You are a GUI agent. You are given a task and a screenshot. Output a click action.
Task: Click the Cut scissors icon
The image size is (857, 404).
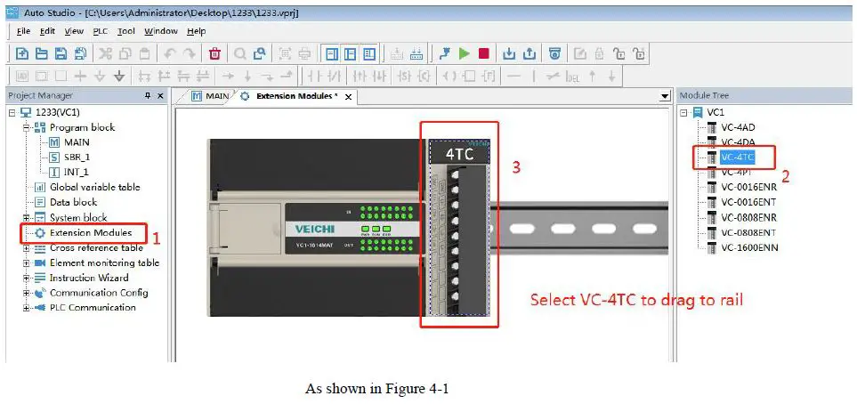click(x=106, y=53)
